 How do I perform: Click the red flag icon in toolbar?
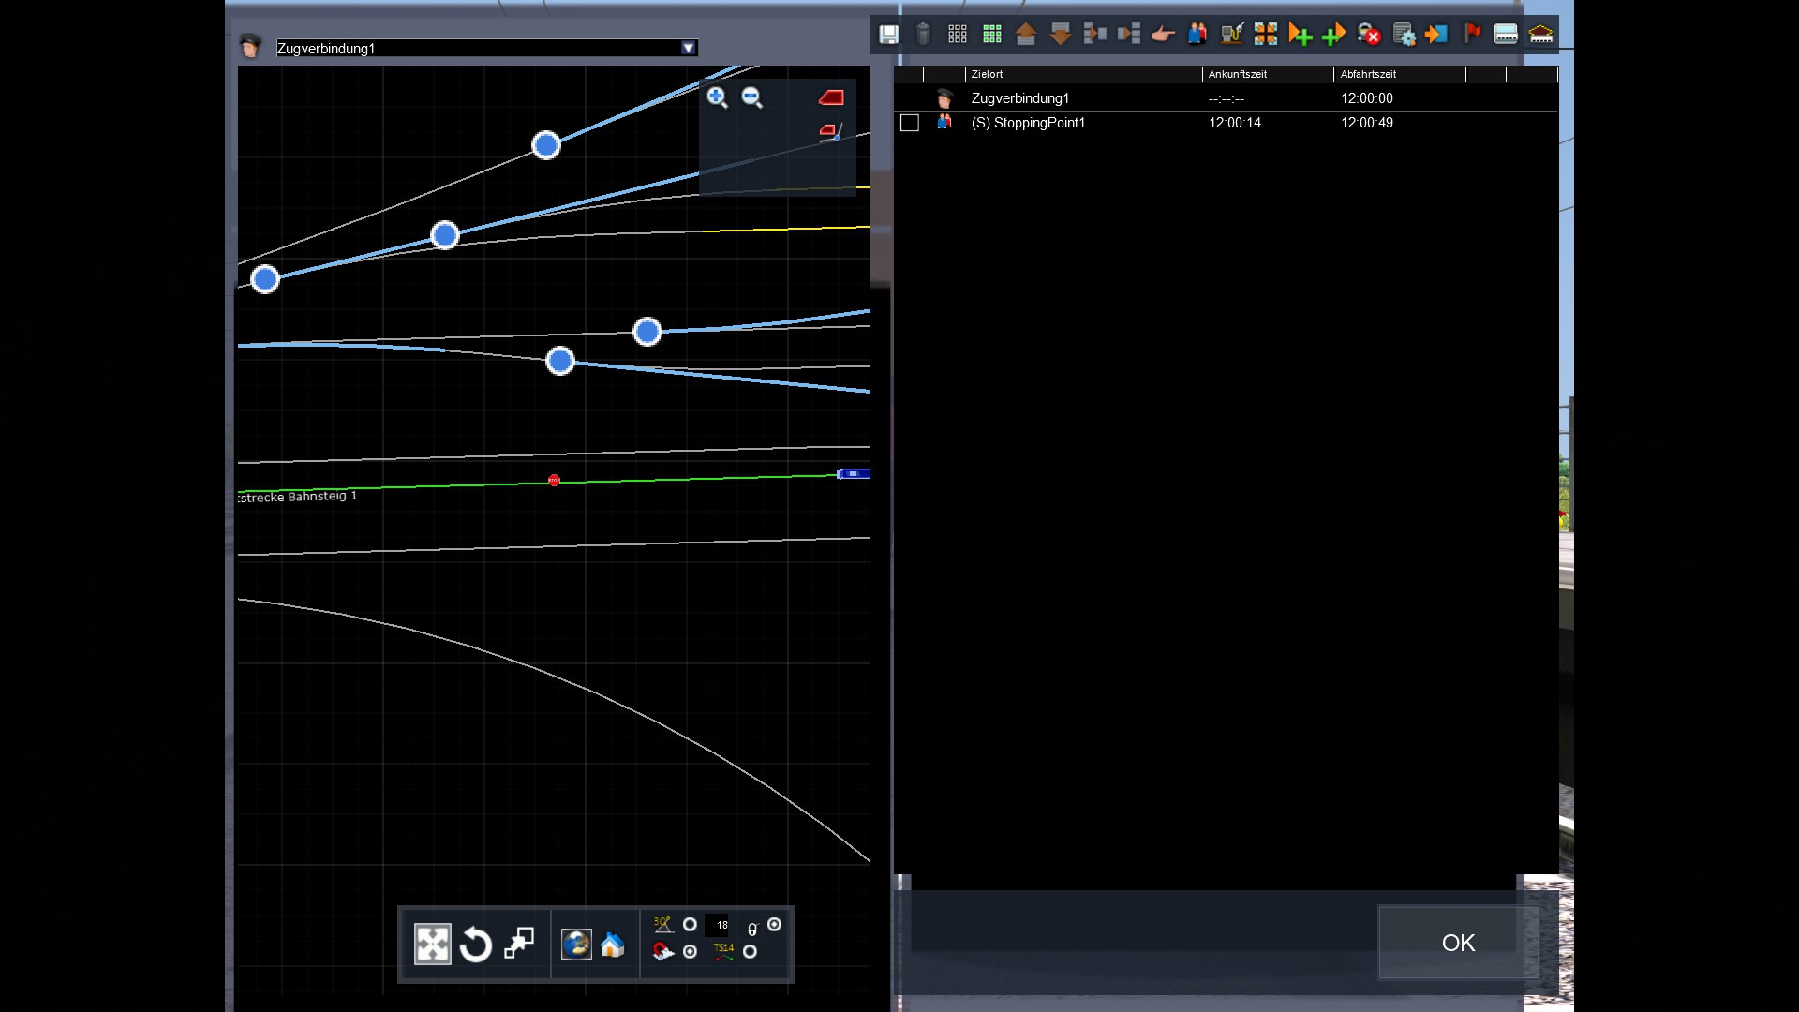coord(1472,35)
